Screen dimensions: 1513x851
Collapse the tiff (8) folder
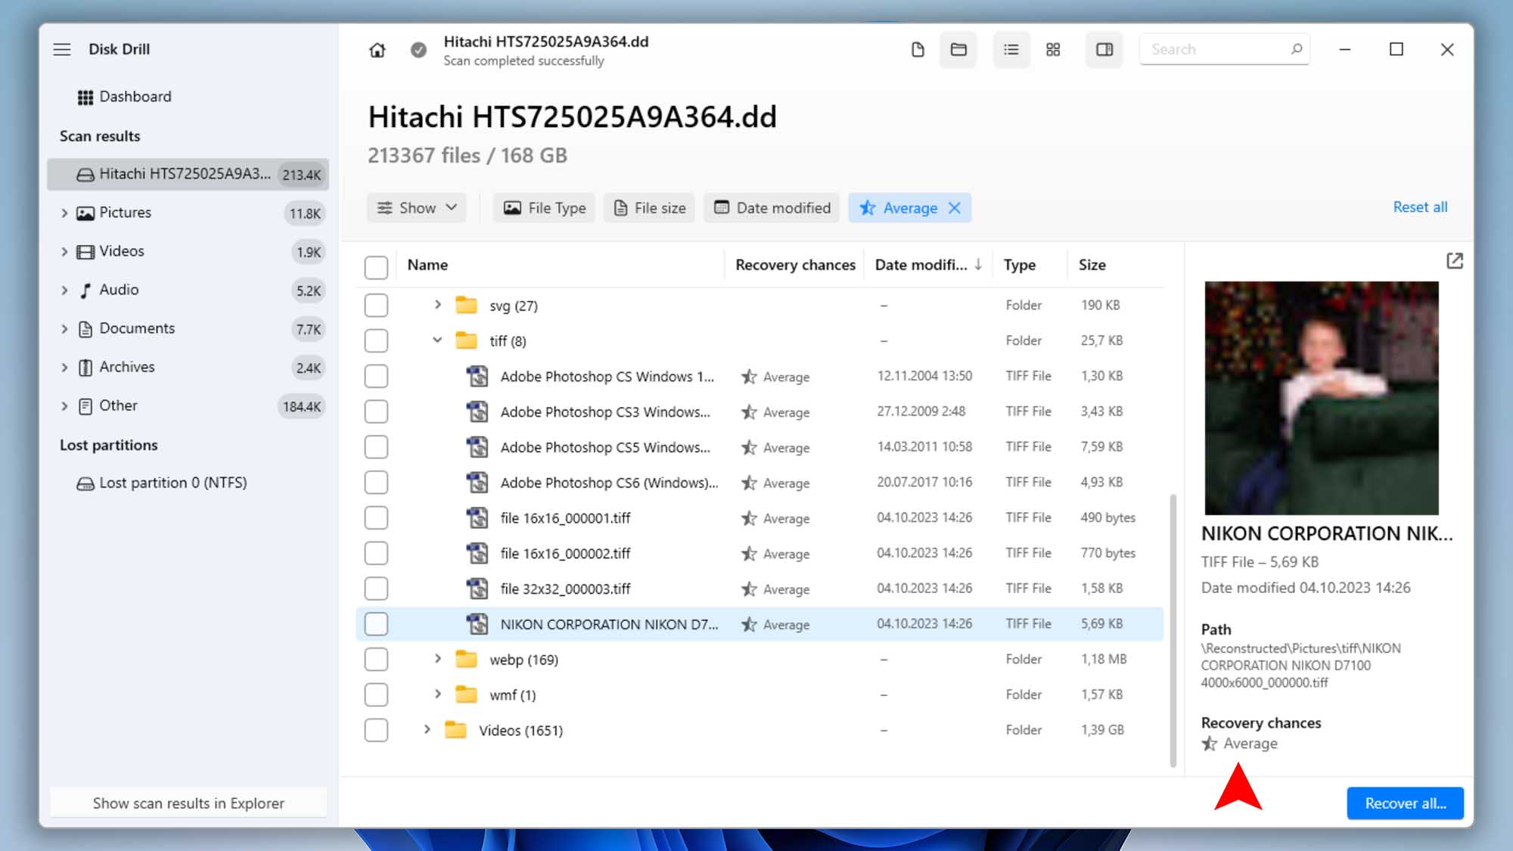point(437,340)
